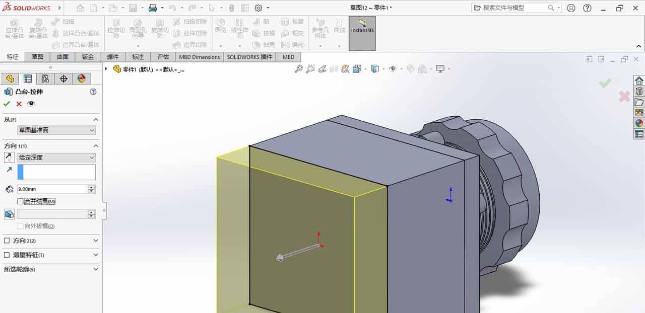This screenshot has height=313, width=645.
Task: Open the 草图基准面 dropdown
Action: point(55,130)
